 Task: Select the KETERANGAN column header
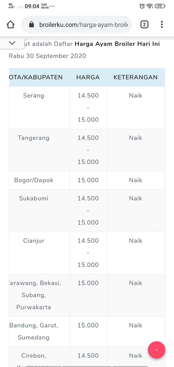pos(136,77)
